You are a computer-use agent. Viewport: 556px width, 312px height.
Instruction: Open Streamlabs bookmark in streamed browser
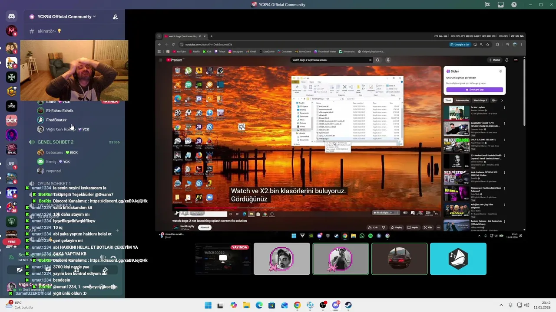coord(347,52)
